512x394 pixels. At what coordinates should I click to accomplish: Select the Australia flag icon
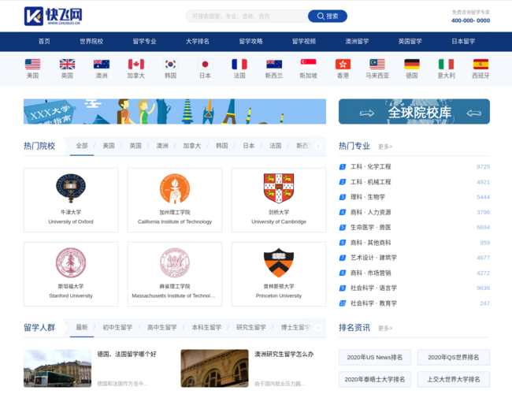coord(102,65)
